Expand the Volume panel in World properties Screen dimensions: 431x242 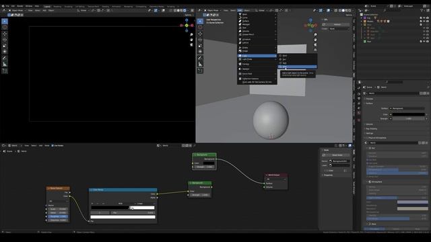[370, 124]
